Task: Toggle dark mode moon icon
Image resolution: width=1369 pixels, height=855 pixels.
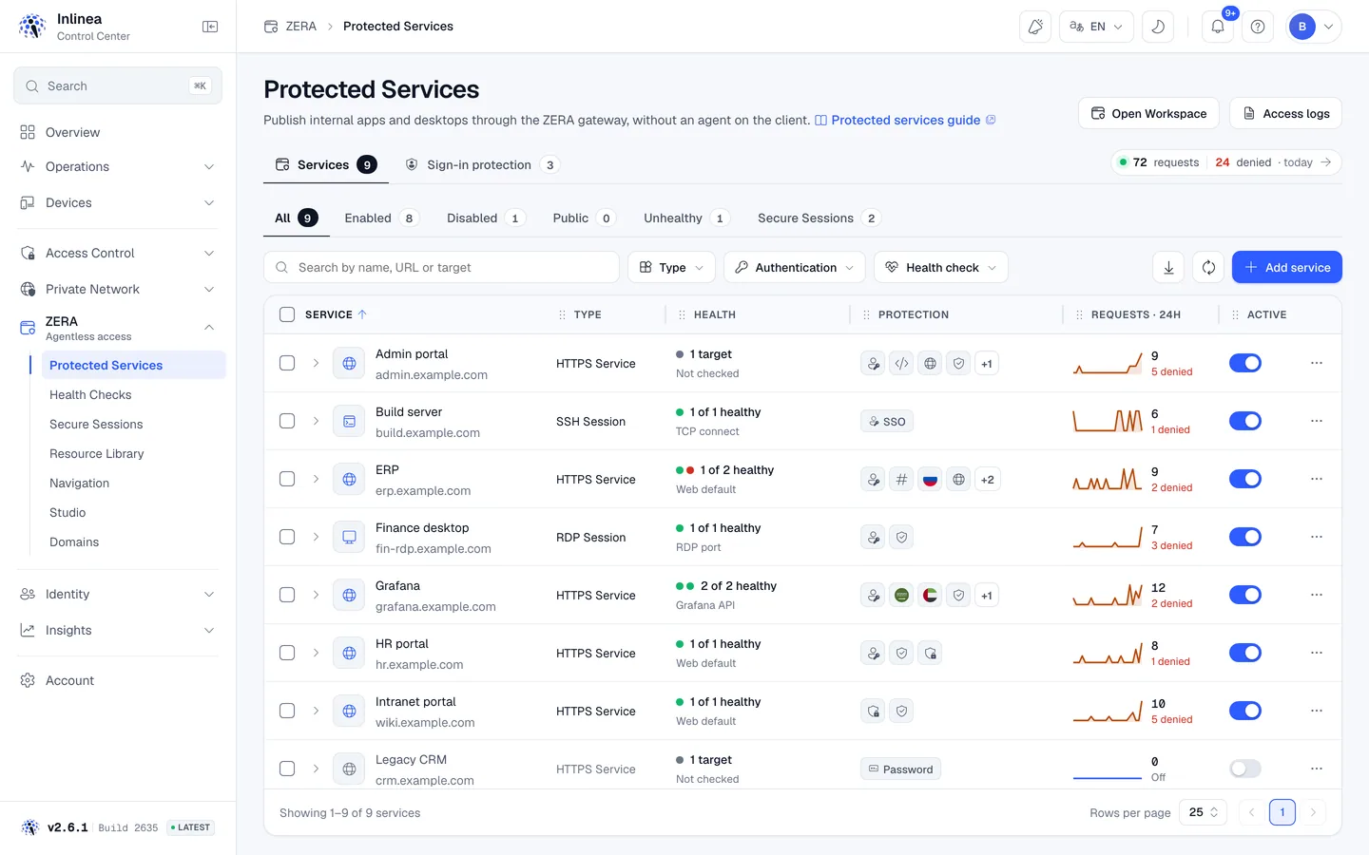Action: [x=1158, y=27]
